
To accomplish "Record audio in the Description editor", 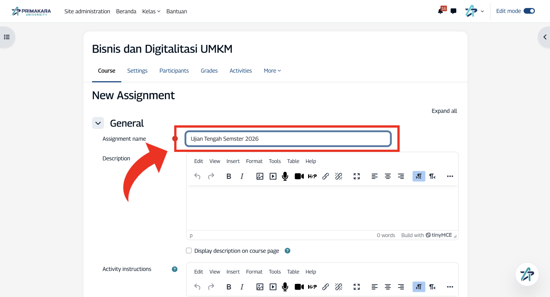I will point(285,176).
